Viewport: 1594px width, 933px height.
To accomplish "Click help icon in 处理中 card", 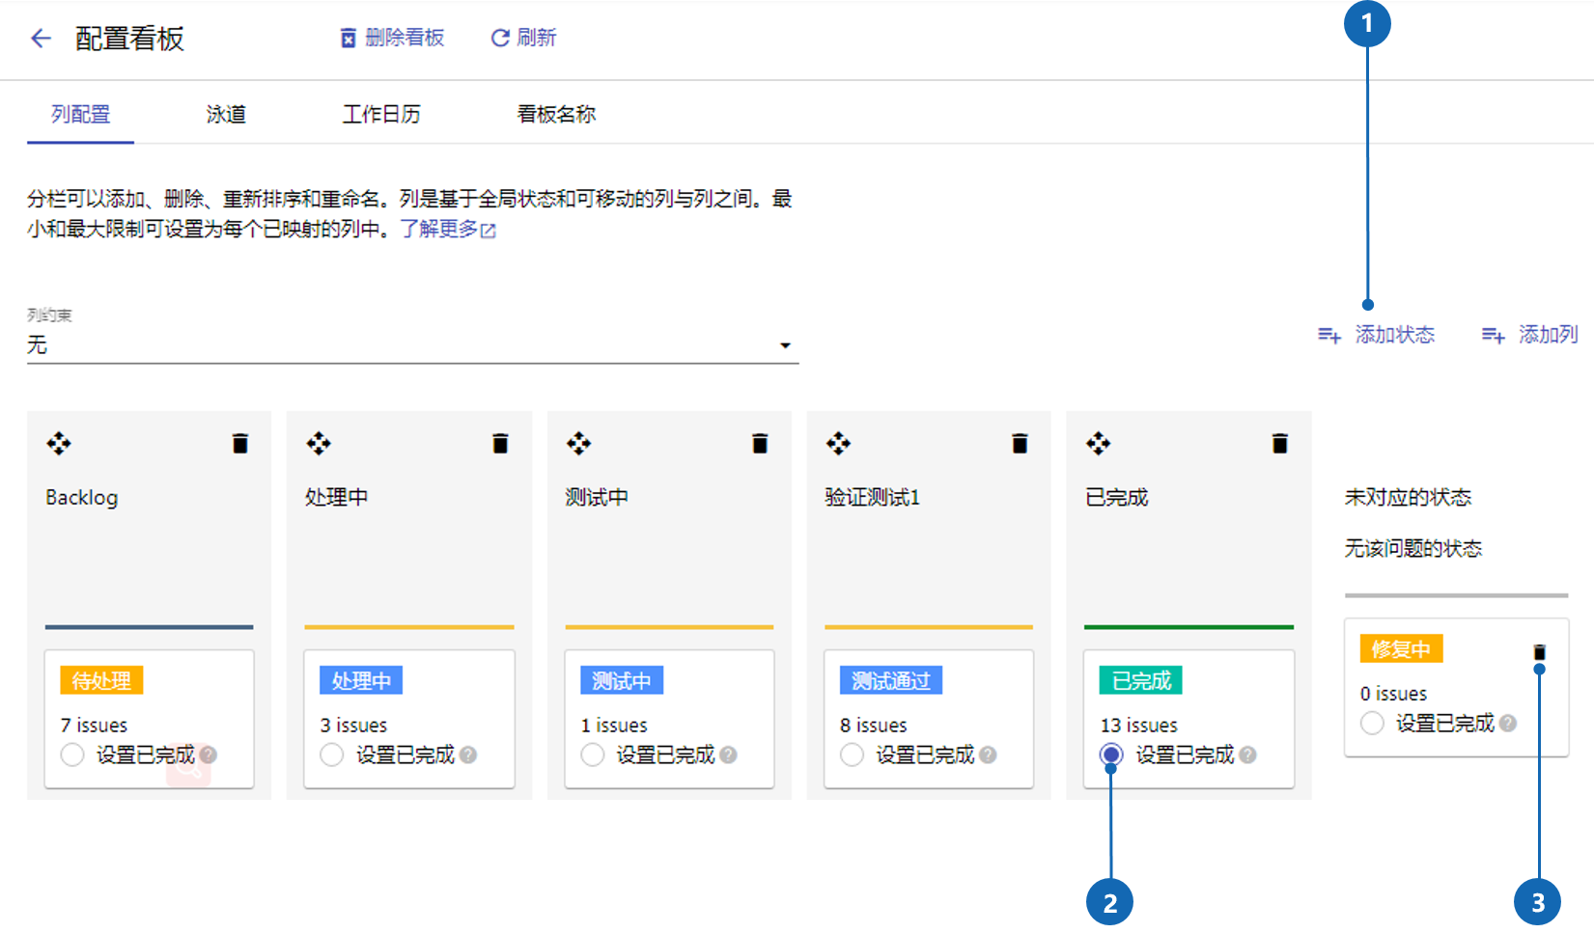I will pyautogui.click(x=468, y=755).
